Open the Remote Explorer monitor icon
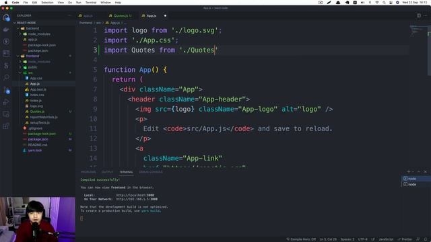 pyautogui.click(x=6, y=114)
